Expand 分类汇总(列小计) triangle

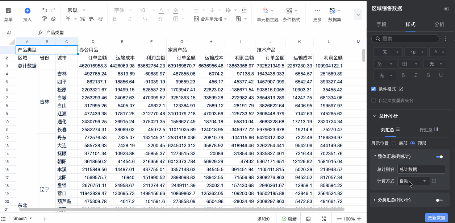[375, 200]
